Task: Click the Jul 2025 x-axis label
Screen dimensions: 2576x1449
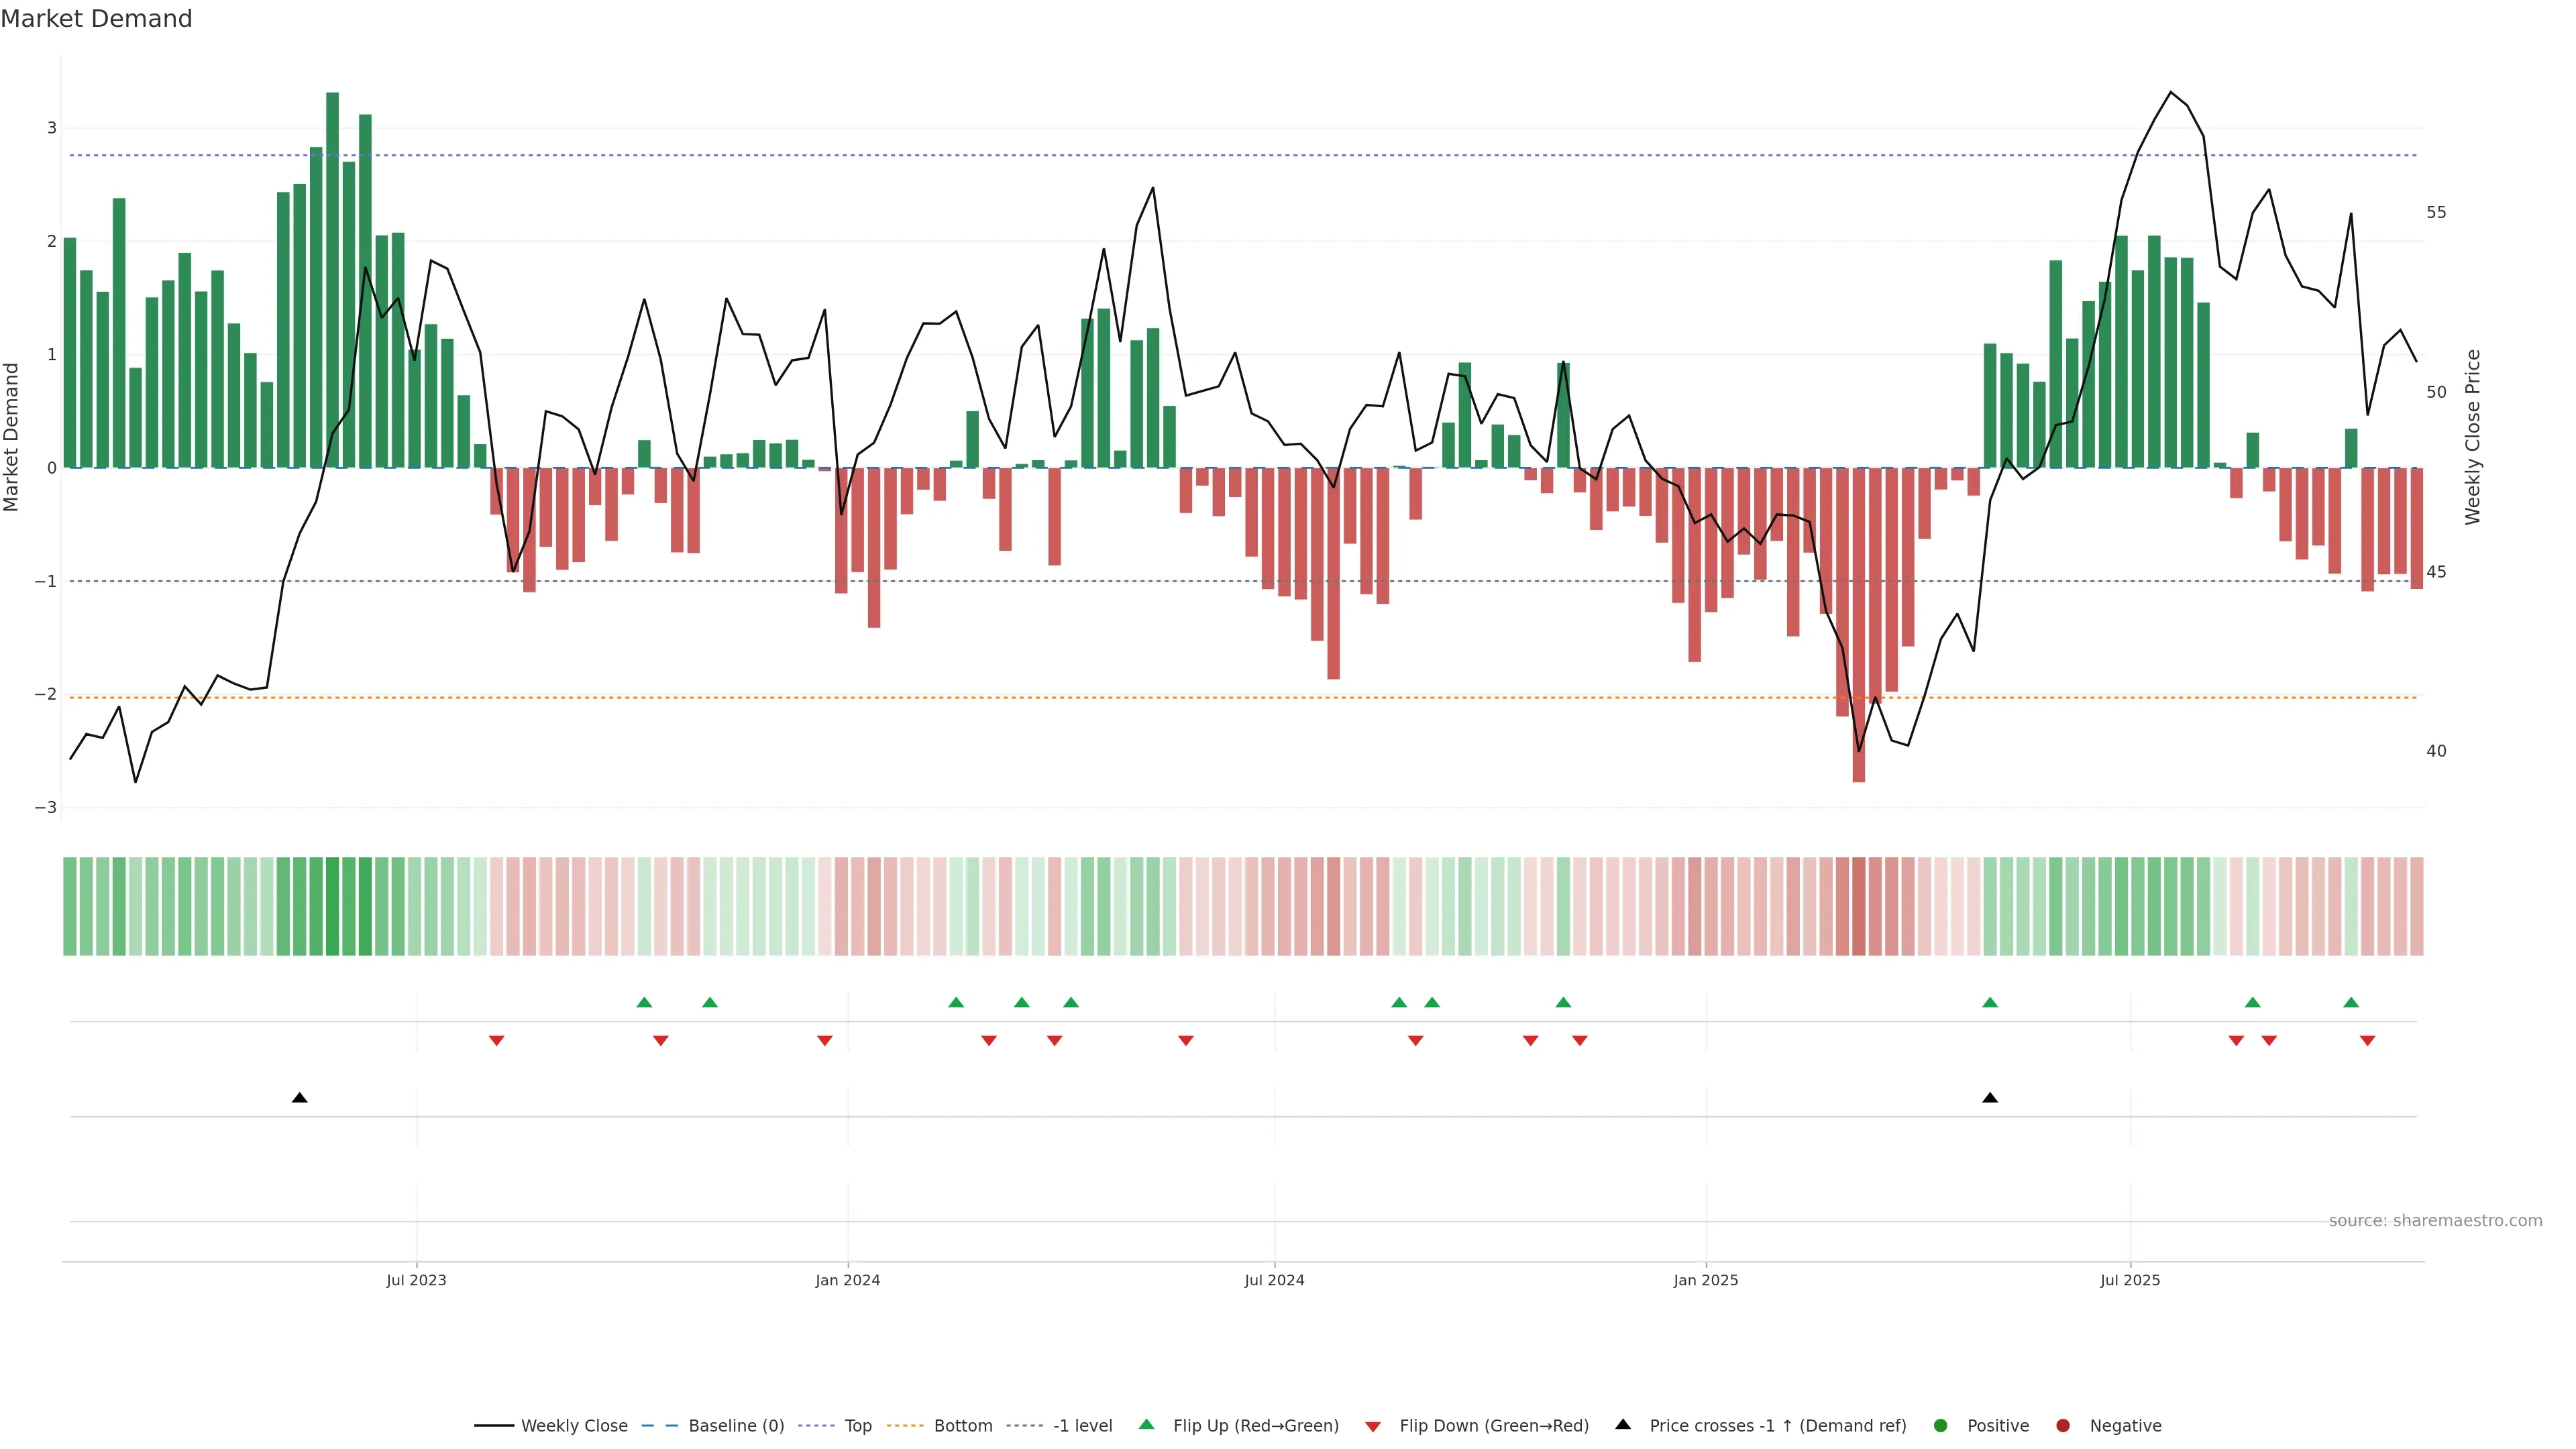Action: click(x=2130, y=1280)
